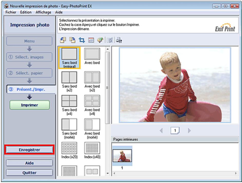Click the Quitter button
242x183 pixels.
[x=30, y=173]
